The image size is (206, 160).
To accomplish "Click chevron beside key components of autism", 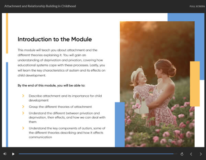I will [x=23, y=128].
